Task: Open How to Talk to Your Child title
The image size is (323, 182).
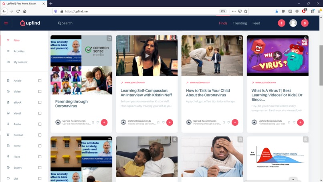Action: click(208, 93)
